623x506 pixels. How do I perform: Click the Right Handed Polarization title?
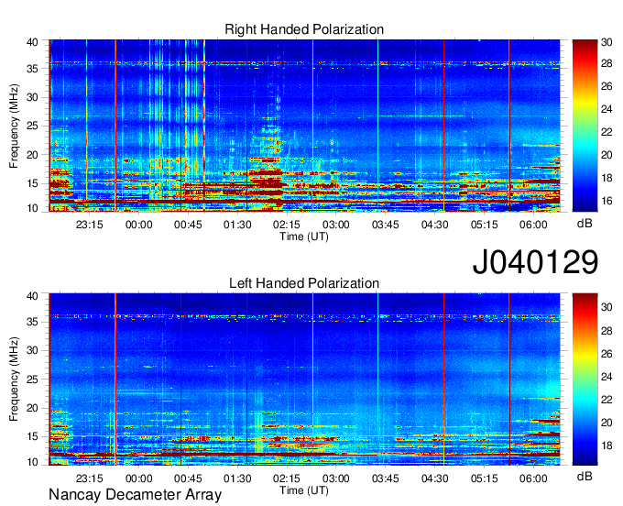(304, 29)
